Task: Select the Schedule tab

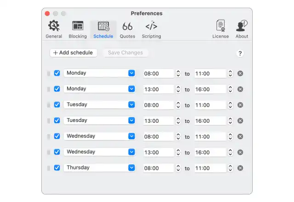Action: pos(103,29)
